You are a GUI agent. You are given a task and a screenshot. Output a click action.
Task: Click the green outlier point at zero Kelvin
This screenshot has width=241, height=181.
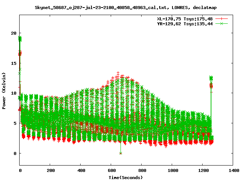pos(120,153)
